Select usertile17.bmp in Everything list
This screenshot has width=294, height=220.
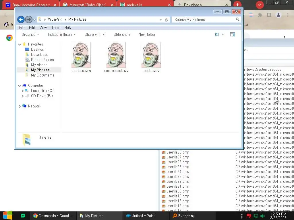click(178, 206)
